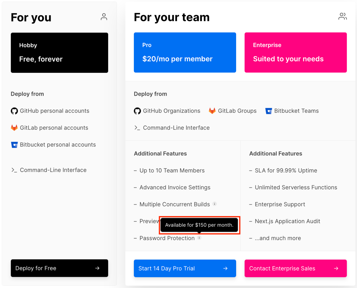Click the single user icon beside For you
This screenshot has width=357, height=288.
click(x=104, y=17)
